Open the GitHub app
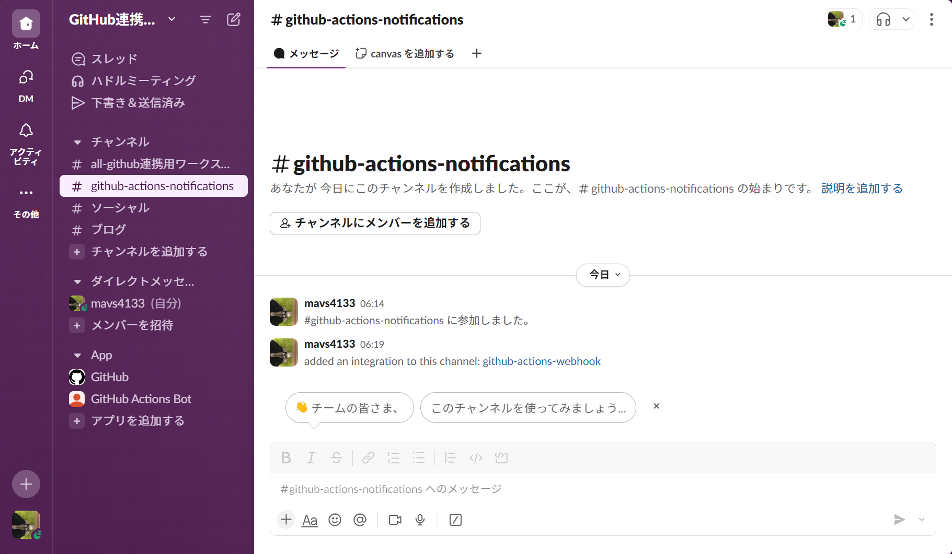The width and height of the screenshot is (952, 554). [153, 377]
